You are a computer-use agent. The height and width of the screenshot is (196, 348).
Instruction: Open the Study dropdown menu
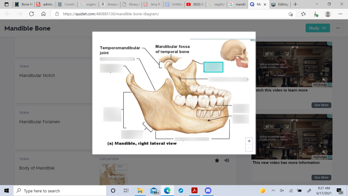pos(317,28)
